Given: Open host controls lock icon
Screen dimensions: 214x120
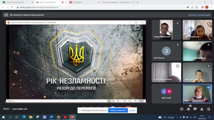Looking at the screenshot, I should click(x=208, y=109).
